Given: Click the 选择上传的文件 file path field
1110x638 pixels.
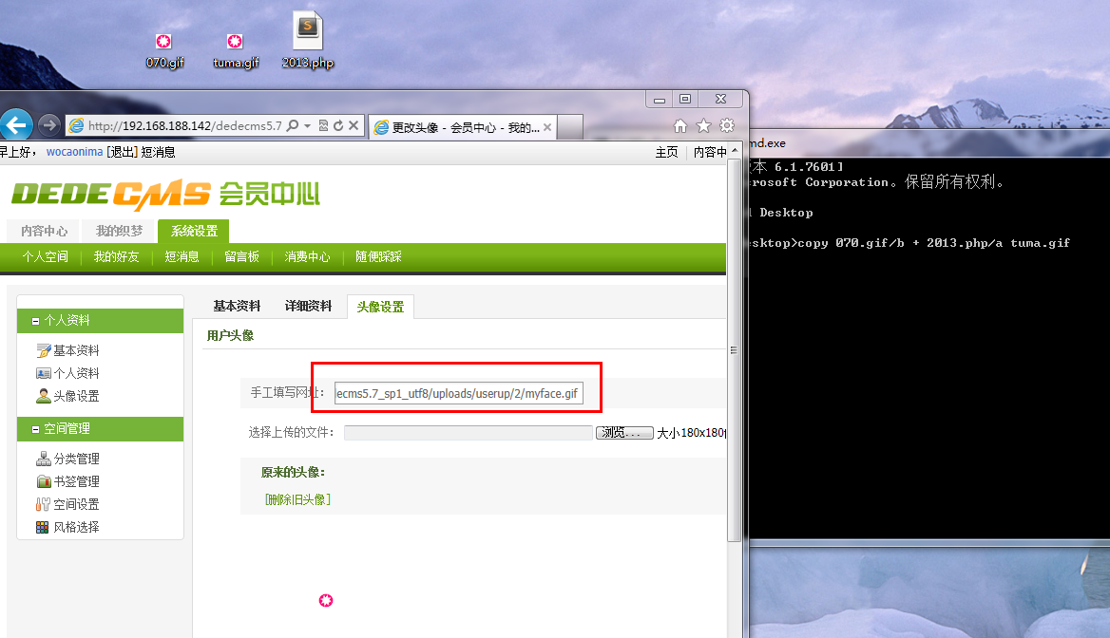Looking at the screenshot, I should click(x=468, y=433).
